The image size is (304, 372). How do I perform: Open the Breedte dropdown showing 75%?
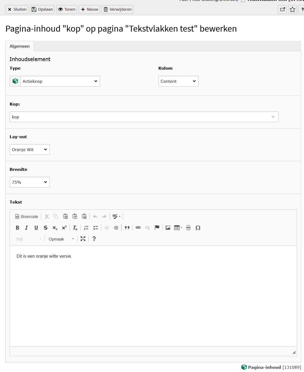tap(30, 182)
